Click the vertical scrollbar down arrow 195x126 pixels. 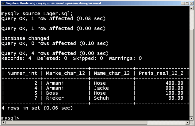(191, 118)
